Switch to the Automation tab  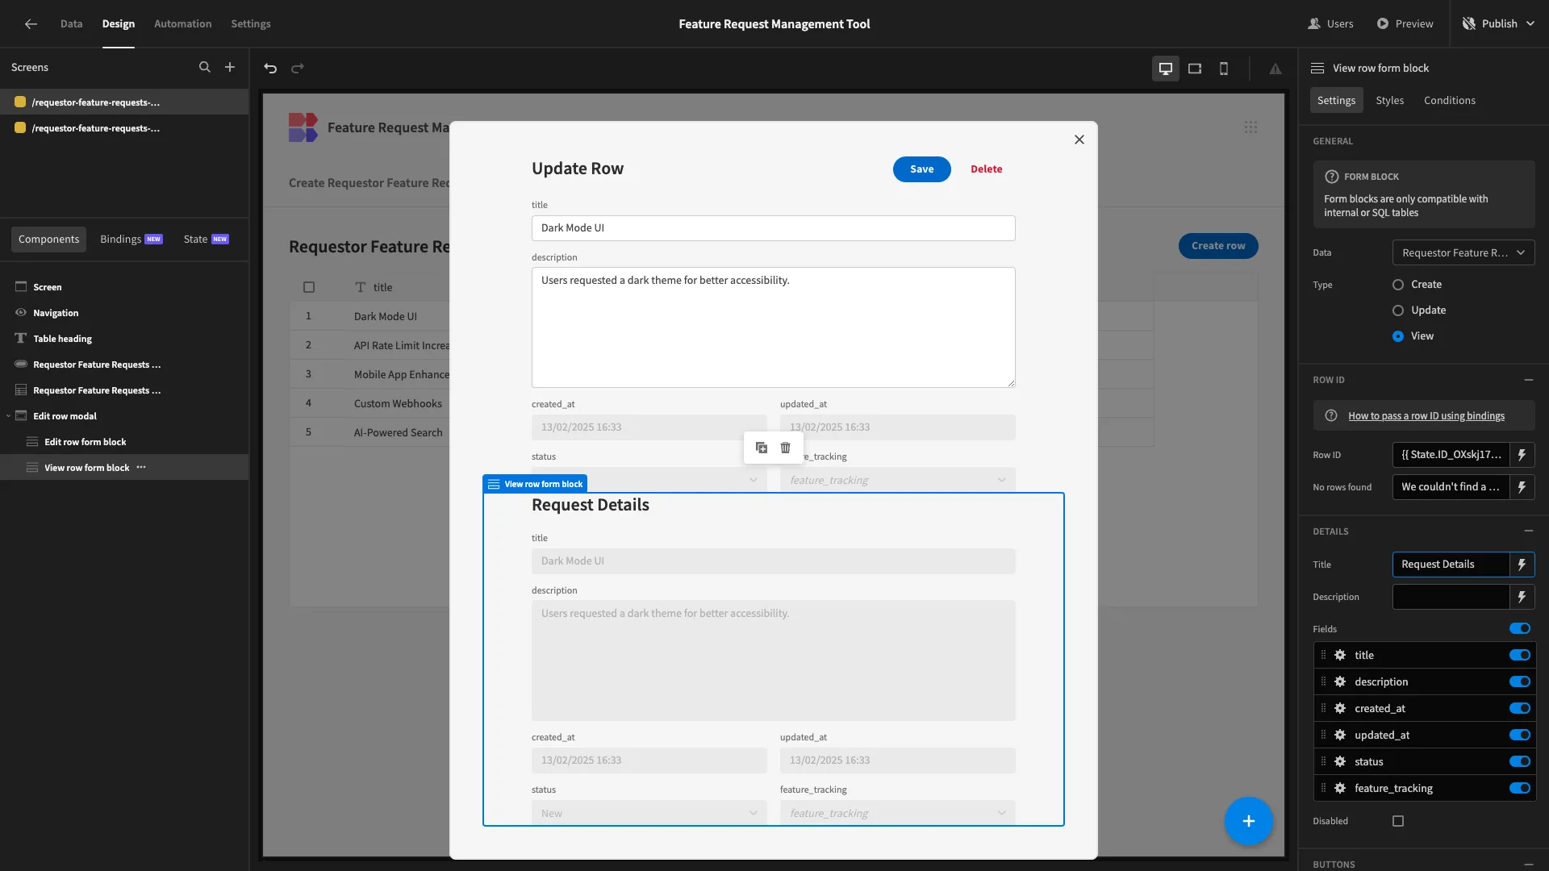[x=182, y=24]
